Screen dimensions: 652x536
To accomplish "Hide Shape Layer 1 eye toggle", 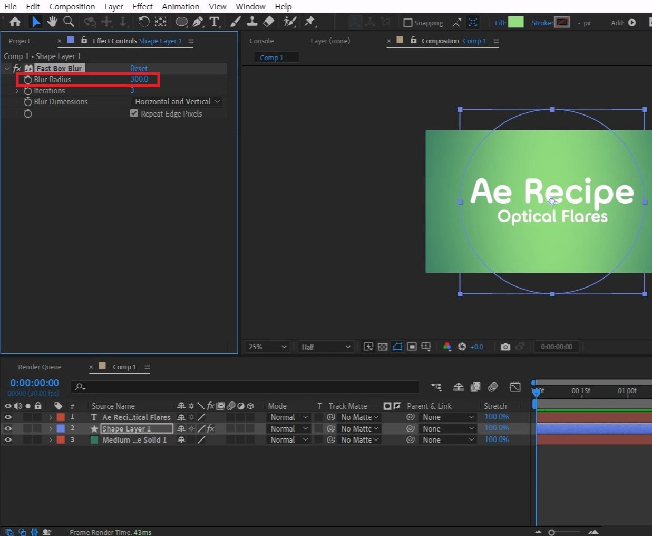I will [8, 428].
